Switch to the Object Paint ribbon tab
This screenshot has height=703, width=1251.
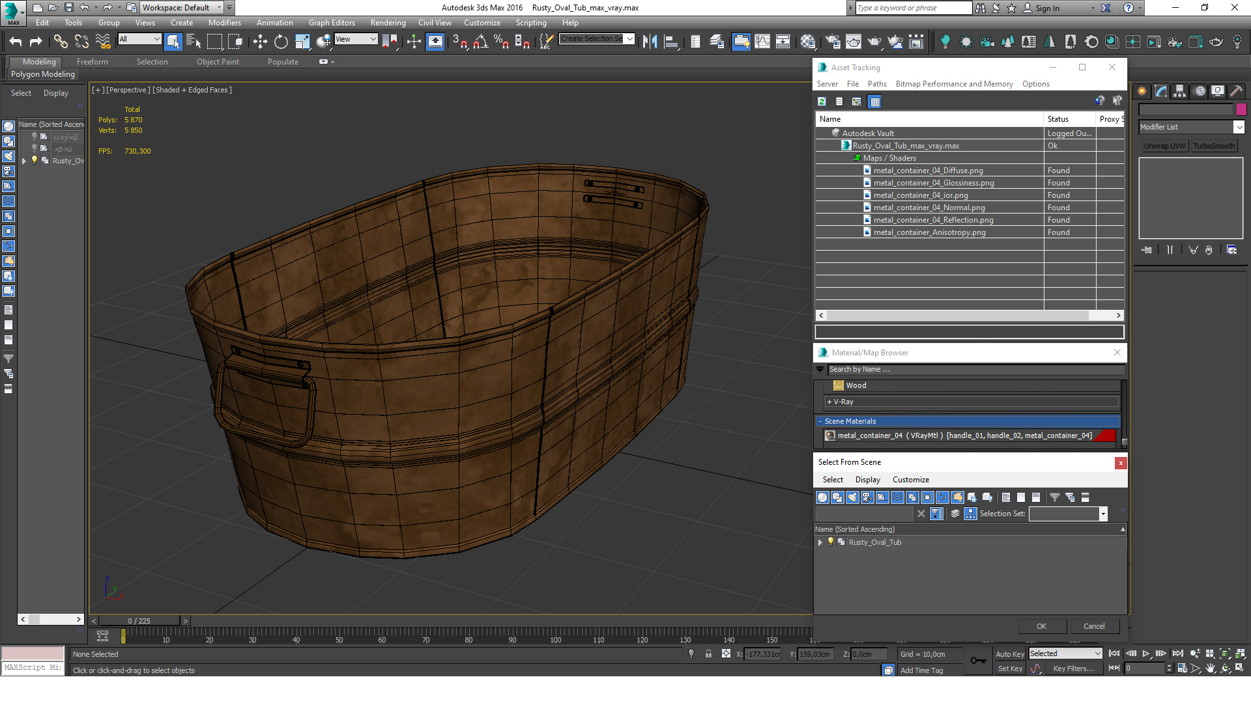pyautogui.click(x=218, y=62)
